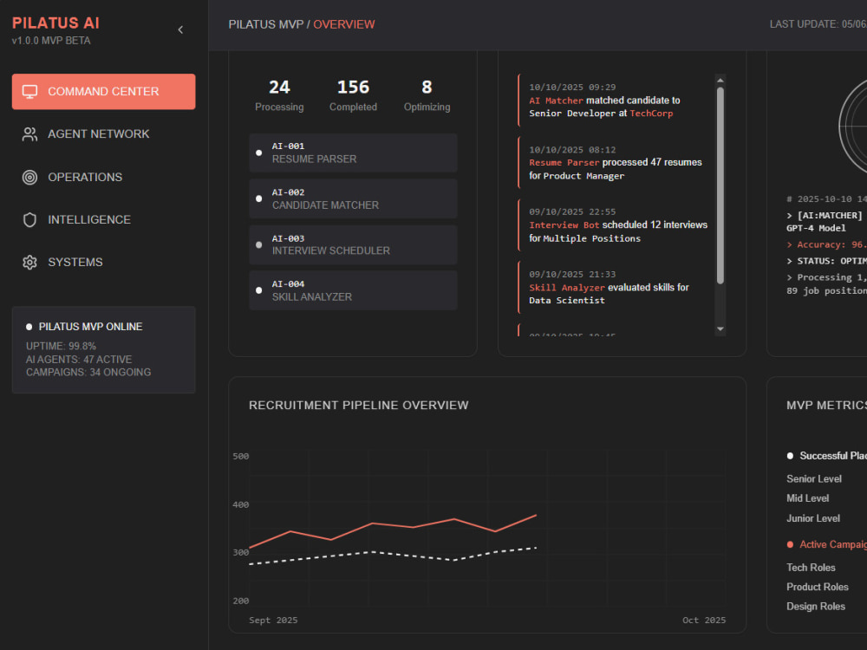Click AI AGENTS: 47 ACTIVE line
The height and width of the screenshot is (650, 867).
[x=79, y=360]
